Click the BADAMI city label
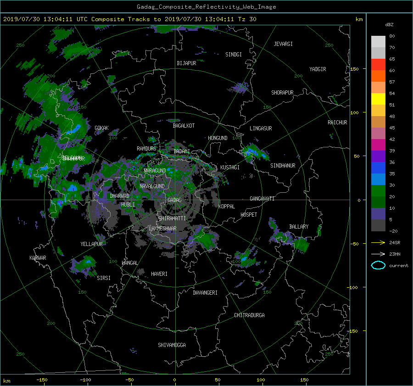 pos(182,151)
